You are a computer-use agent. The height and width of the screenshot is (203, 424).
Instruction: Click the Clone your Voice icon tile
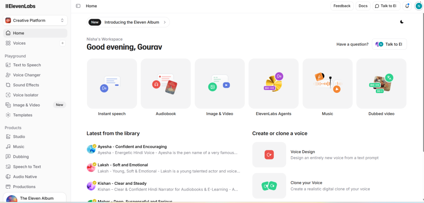coord(269,186)
